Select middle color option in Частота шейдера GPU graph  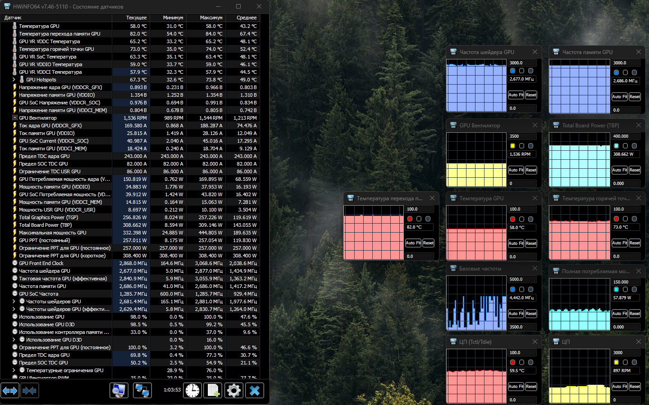click(521, 71)
